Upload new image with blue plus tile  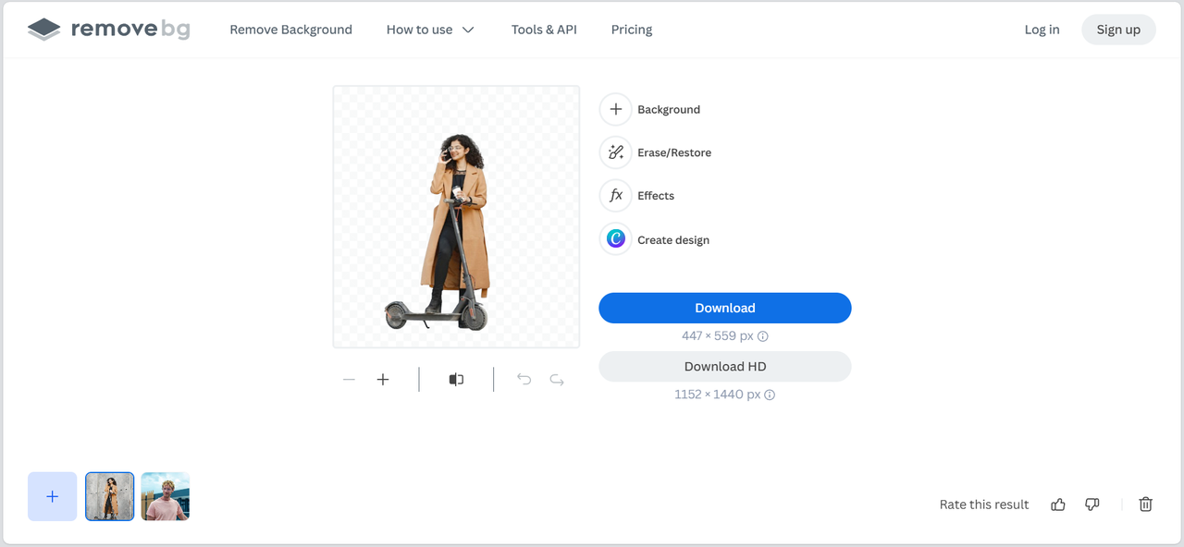[53, 496]
